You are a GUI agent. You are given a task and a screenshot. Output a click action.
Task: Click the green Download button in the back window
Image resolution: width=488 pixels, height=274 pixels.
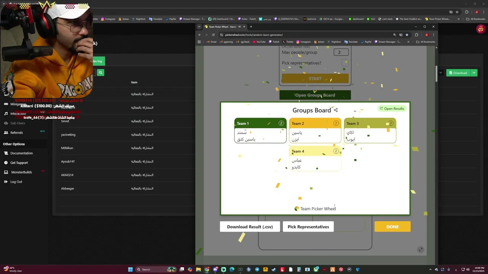click(458, 73)
